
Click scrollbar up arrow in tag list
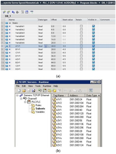click(x=99, y=95)
